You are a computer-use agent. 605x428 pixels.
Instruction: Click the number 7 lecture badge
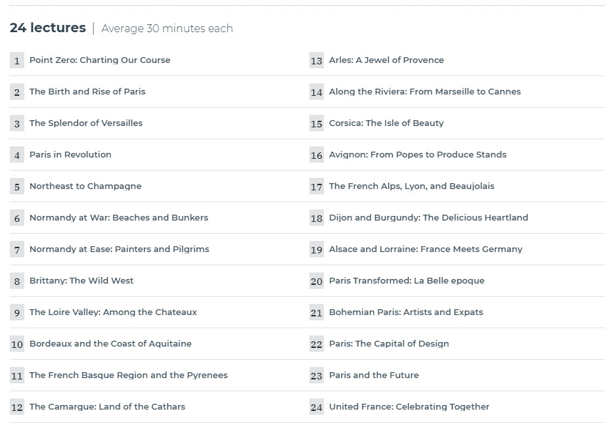(17, 249)
